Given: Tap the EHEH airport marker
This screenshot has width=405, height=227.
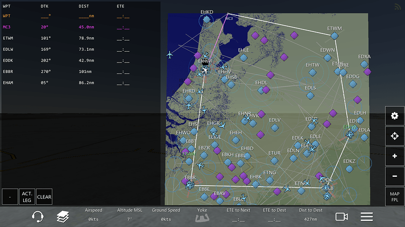Looking at the screenshot, I should 236,140.
